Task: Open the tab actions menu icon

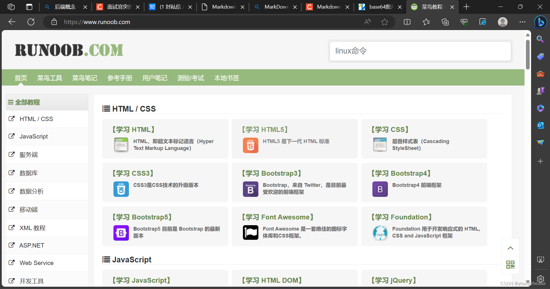Action: pos(29,7)
